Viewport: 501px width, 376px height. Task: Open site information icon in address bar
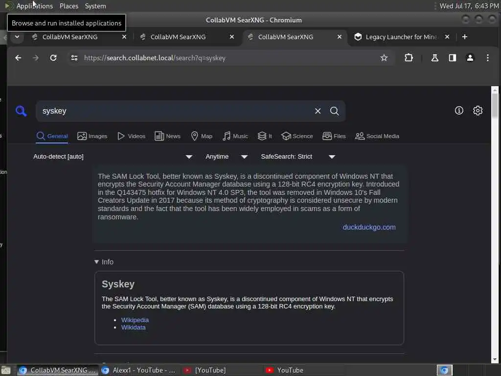click(74, 58)
